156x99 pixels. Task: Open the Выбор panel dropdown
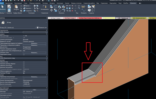pyautogui.click(x=3, y=13)
